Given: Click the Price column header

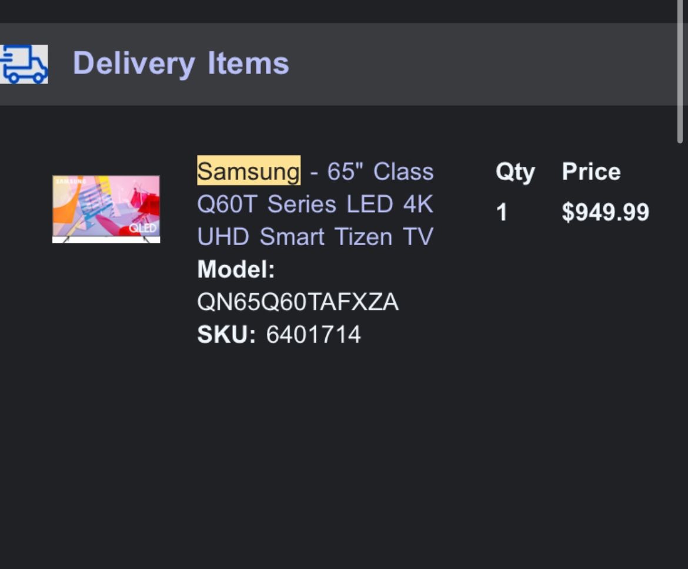Looking at the screenshot, I should click(x=591, y=172).
